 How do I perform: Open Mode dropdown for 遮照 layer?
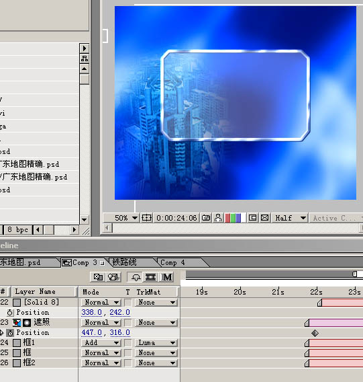pos(101,323)
